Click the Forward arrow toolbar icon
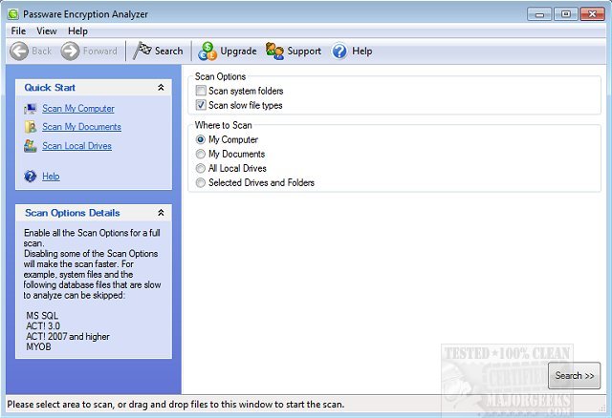 tap(70, 51)
